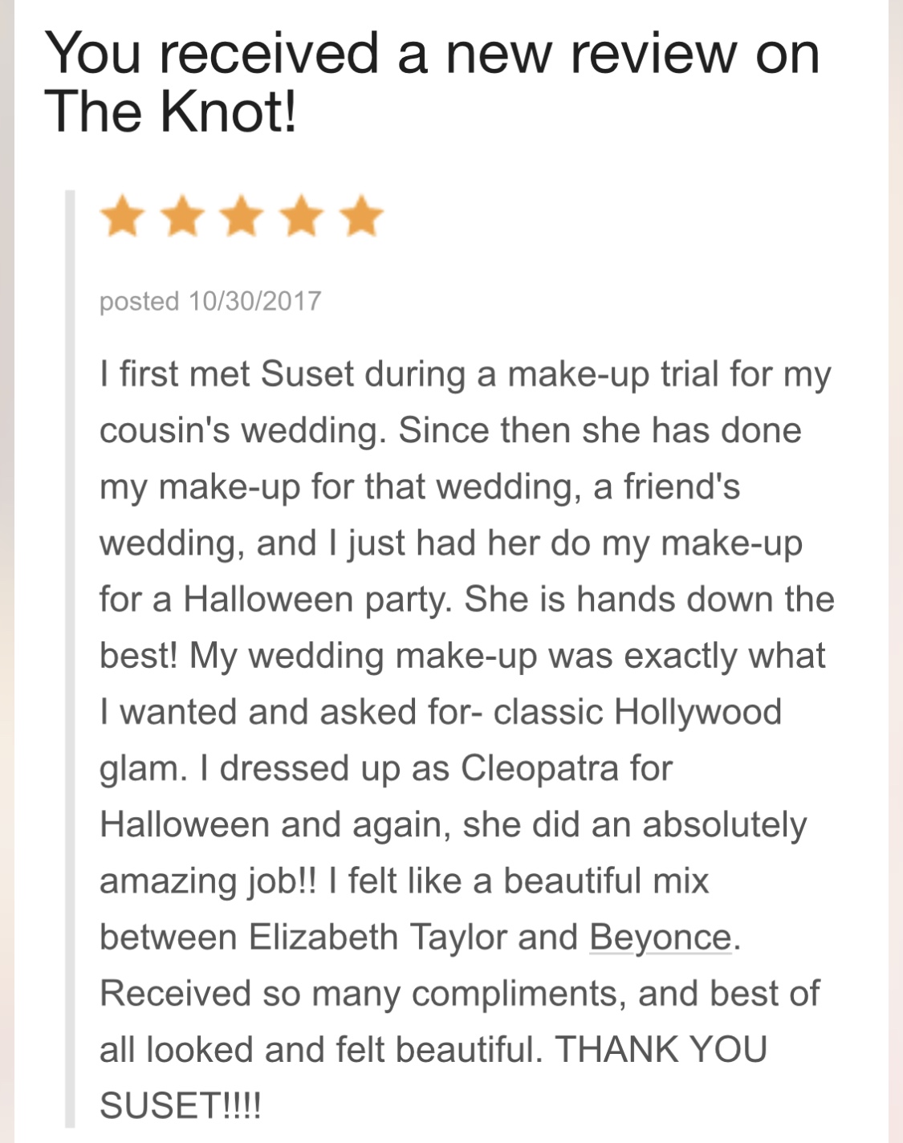Click the underlined word Beyonce
Image resolution: width=903 pixels, height=1143 pixels.
click(661, 938)
